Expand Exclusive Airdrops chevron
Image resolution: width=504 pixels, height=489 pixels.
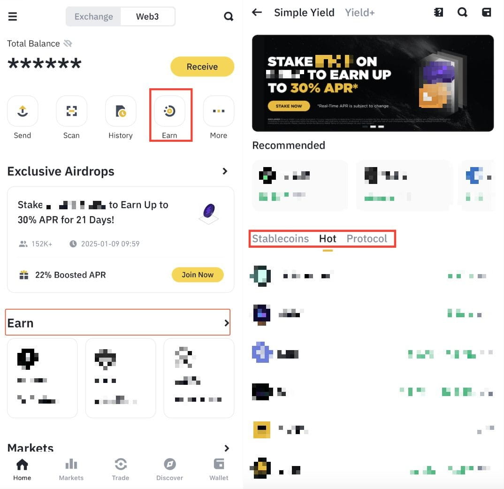(225, 171)
